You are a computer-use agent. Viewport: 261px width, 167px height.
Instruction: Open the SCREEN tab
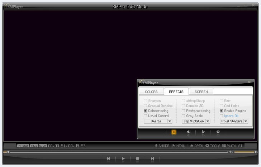[x=201, y=92]
